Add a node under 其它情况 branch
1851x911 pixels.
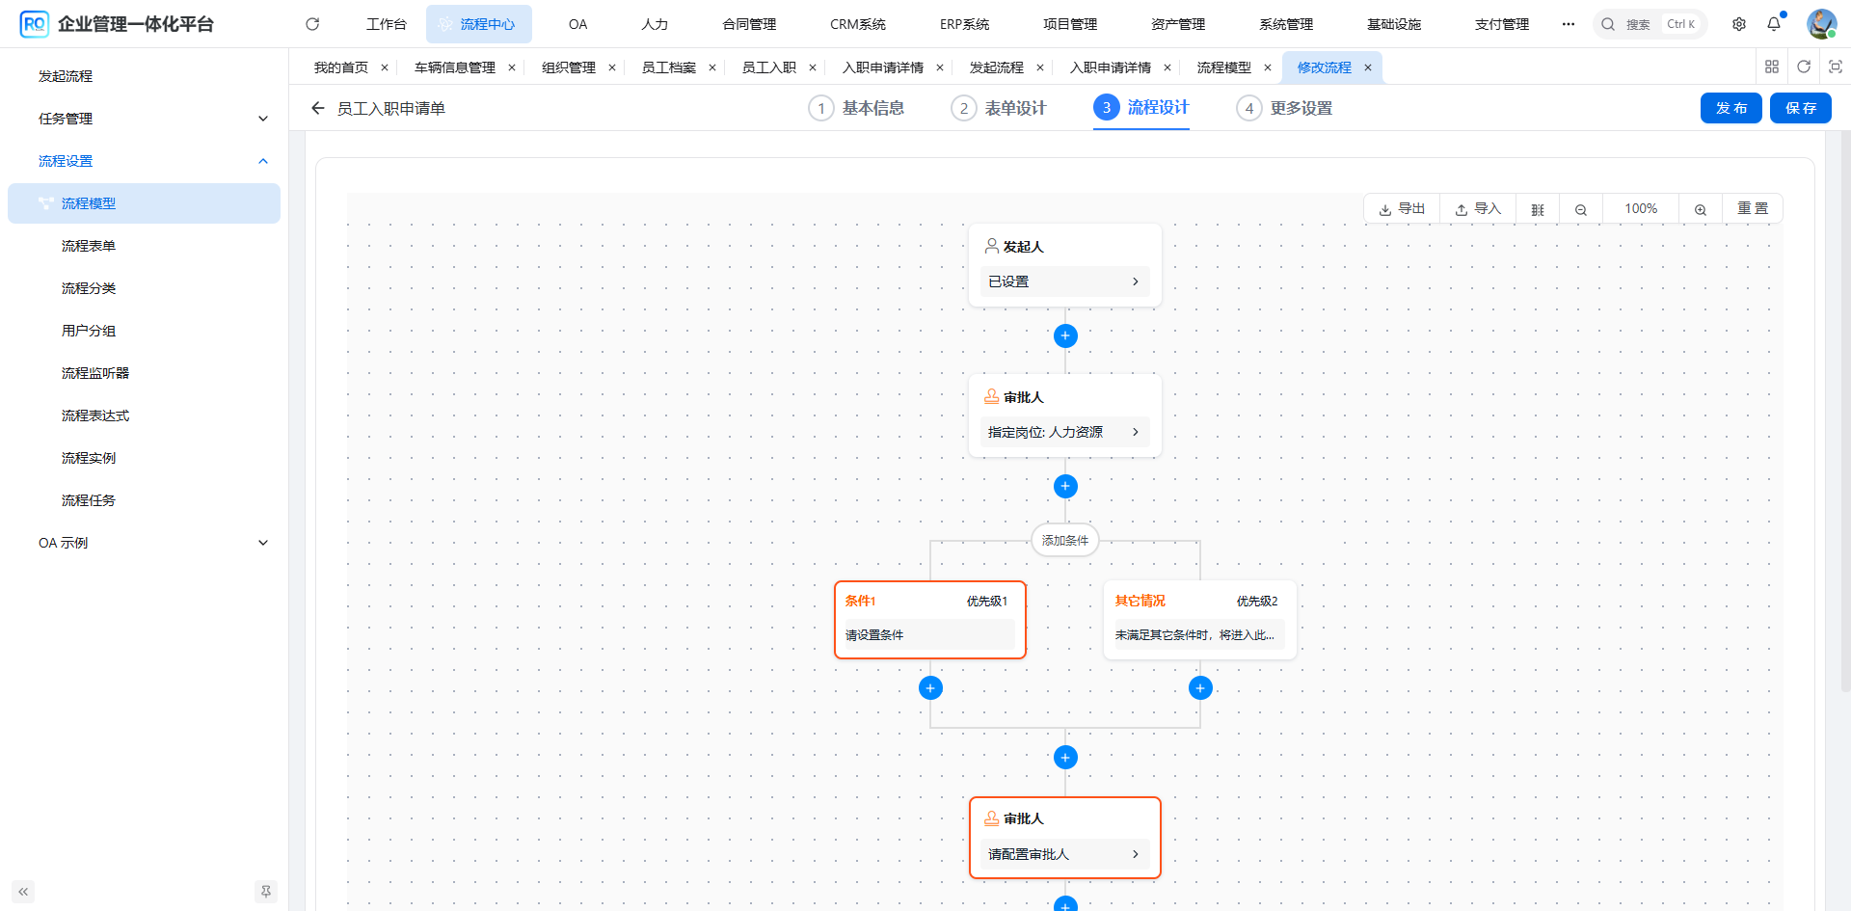(1200, 687)
